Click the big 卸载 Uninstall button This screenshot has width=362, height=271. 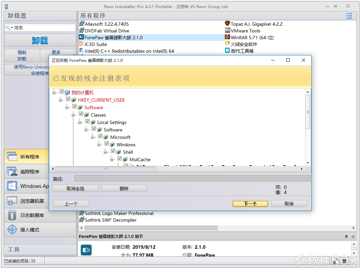click(x=40, y=41)
